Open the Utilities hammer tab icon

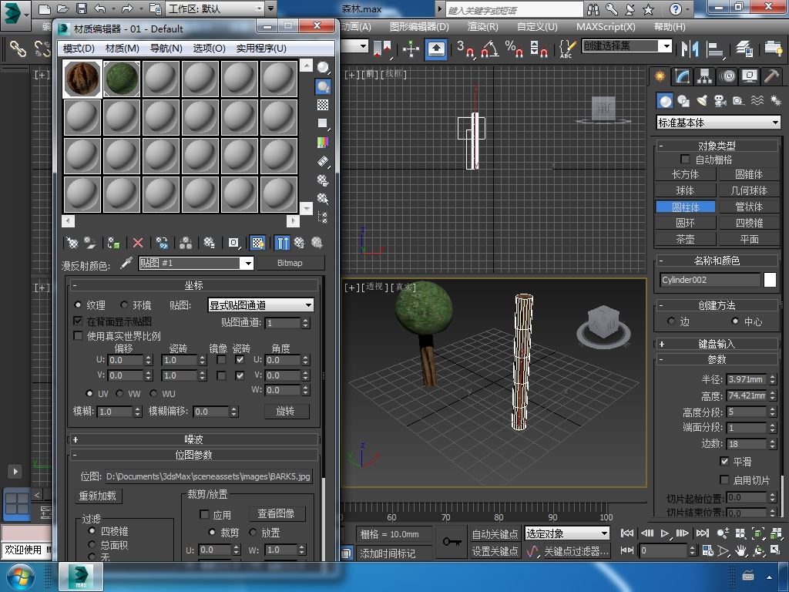771,76
